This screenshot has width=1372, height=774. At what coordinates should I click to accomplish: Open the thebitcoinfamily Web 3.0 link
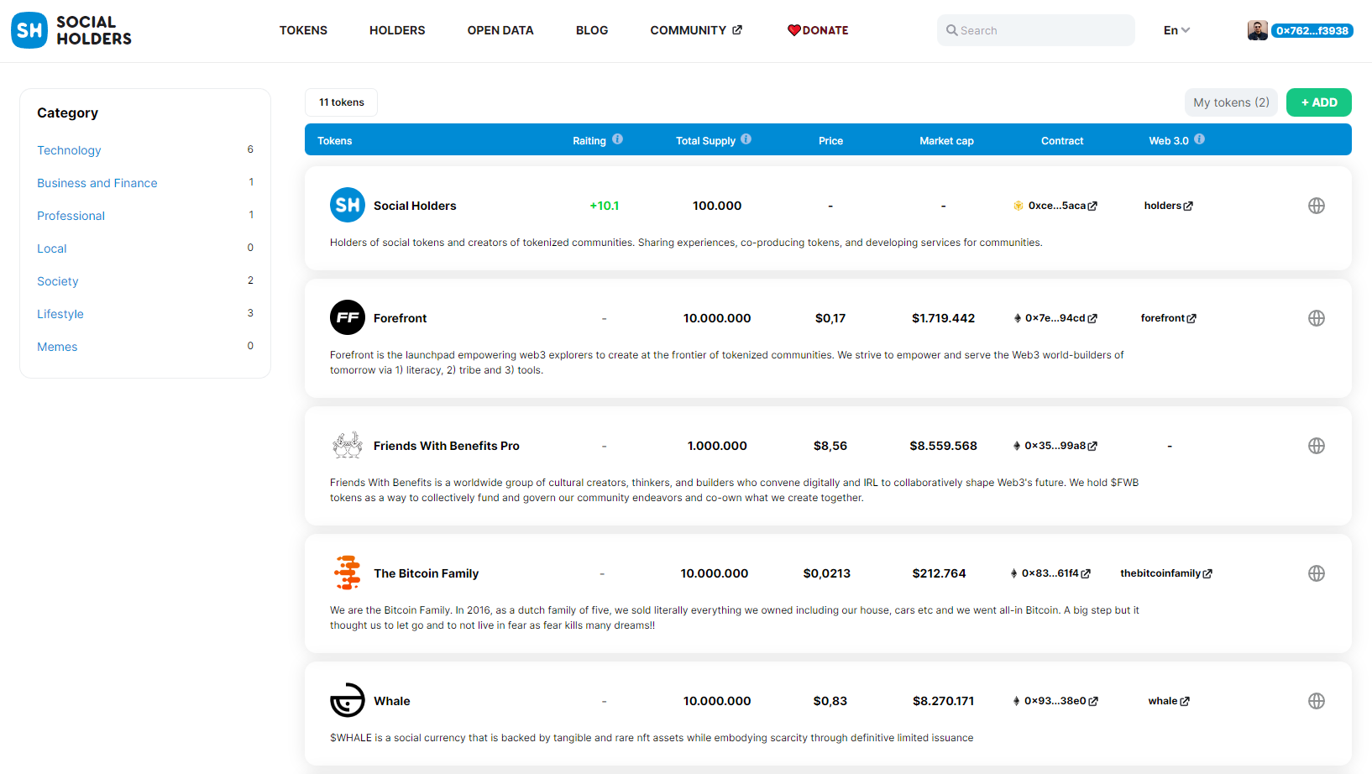tap(1166, 573)
